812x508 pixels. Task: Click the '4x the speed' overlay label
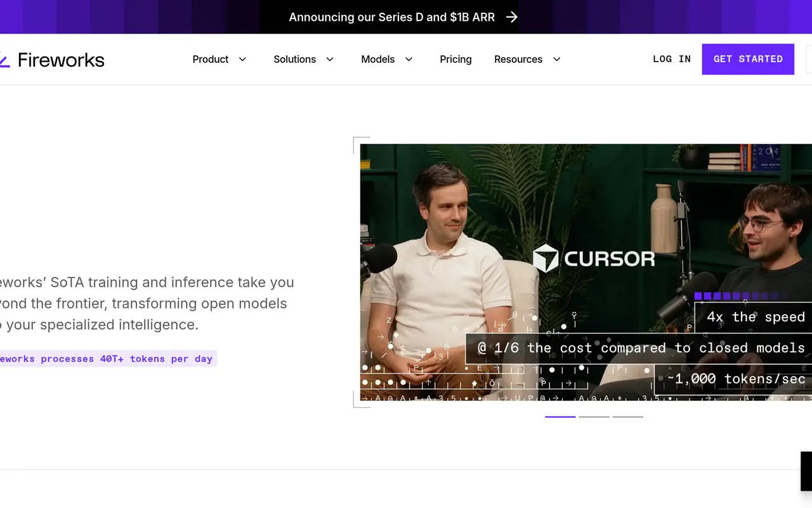tap(754, 317)
